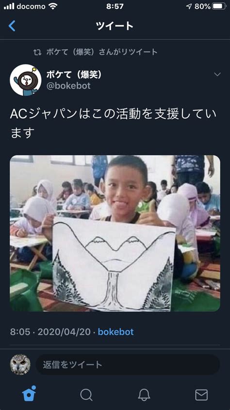
Task: Tap the owl avatar beside reply field
Action: [x=20, y=364]
